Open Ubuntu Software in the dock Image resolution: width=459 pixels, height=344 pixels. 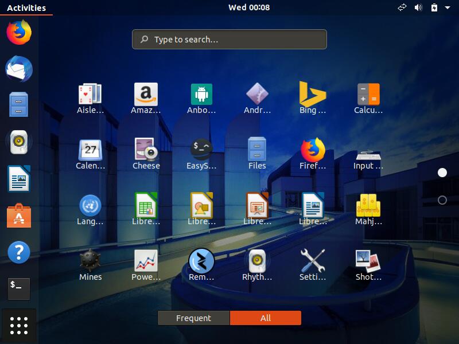point(19,216)
